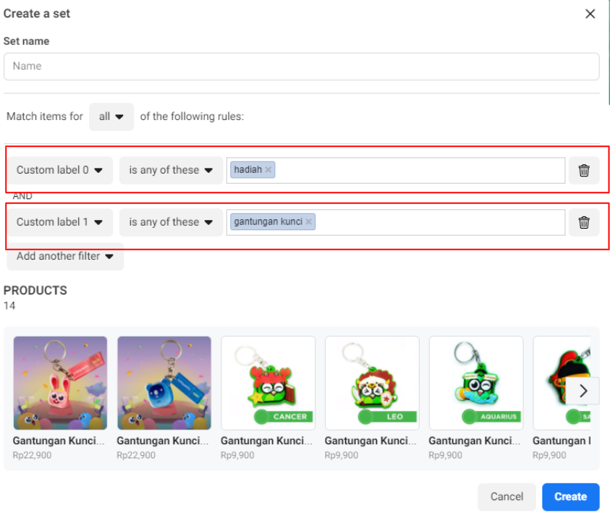This screenshot has height=526, width=610.
Task: Select the pink bunny keychain thumbnail
Action: click(x=60, y=383)
